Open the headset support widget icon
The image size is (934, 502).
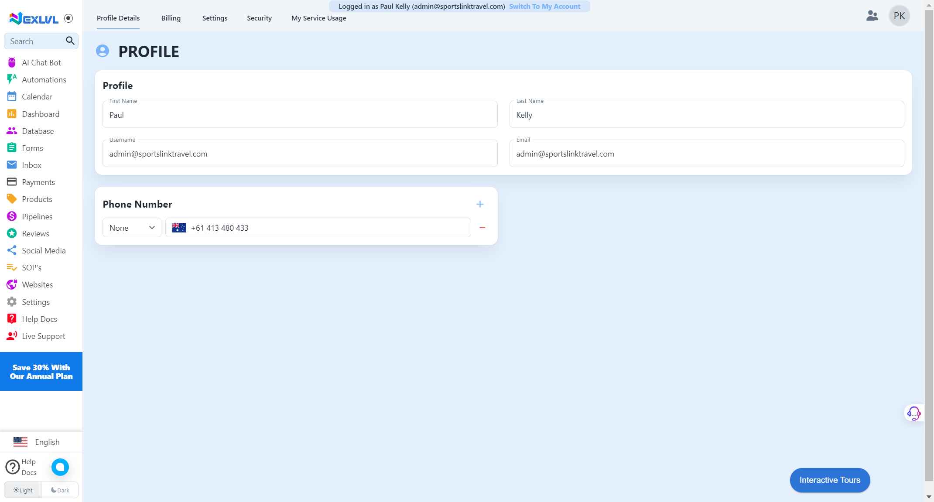[x=913, y=413]
